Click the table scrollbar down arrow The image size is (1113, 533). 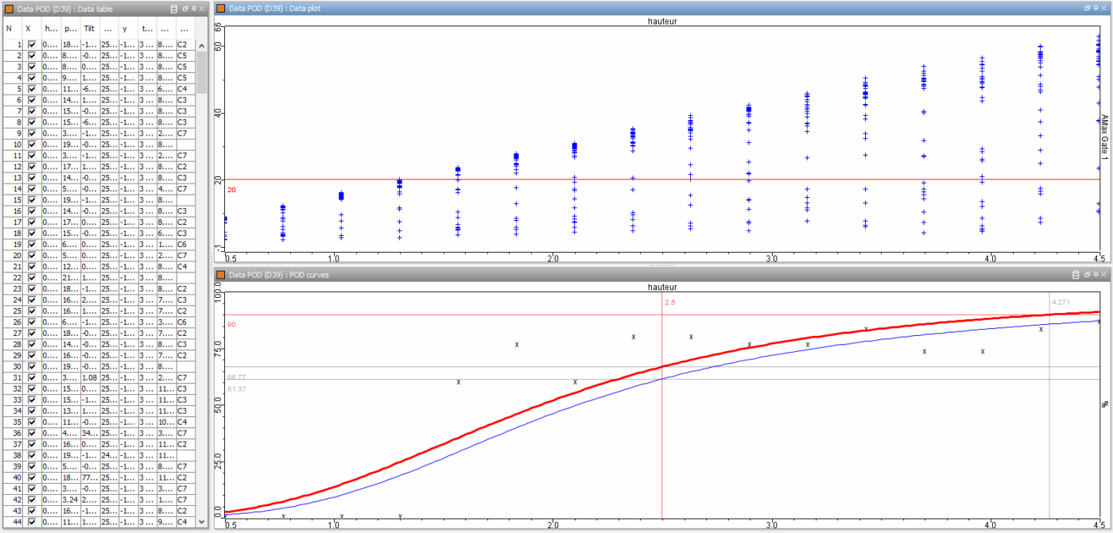(202, 521)
